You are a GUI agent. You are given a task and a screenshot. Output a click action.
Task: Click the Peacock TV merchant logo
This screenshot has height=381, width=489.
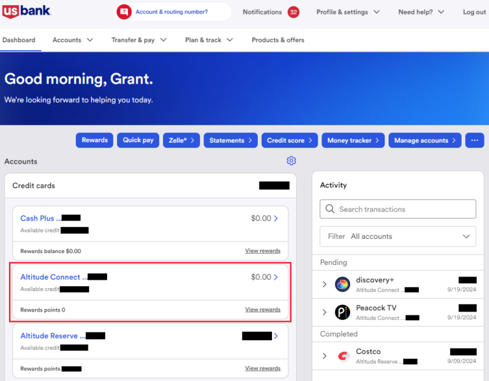tap(343, 312)
